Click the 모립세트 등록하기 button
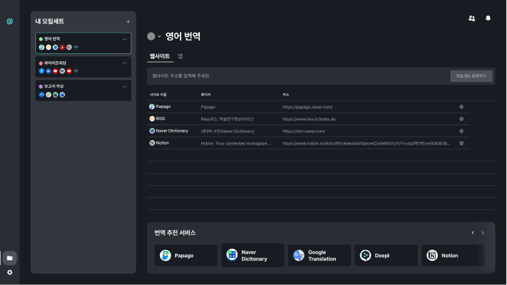507x285 pixels. 471,77
